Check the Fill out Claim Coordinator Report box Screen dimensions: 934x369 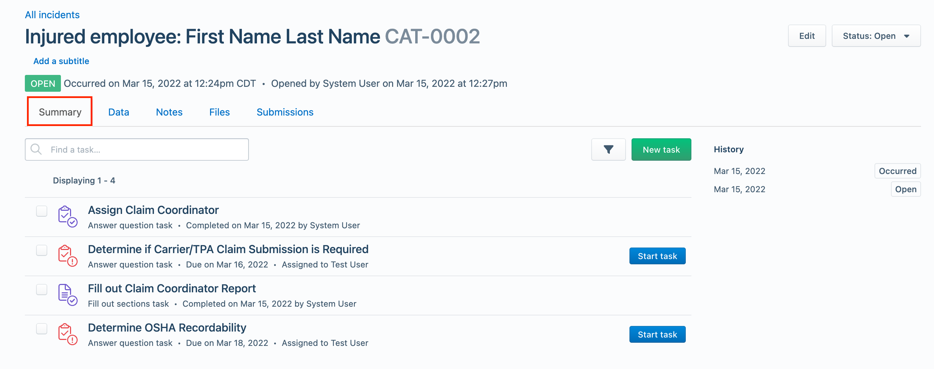[42, 289]
